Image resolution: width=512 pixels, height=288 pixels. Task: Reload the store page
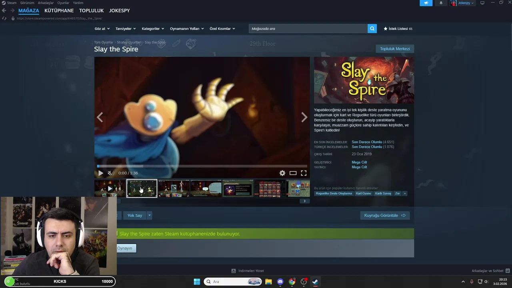point(4,18)
